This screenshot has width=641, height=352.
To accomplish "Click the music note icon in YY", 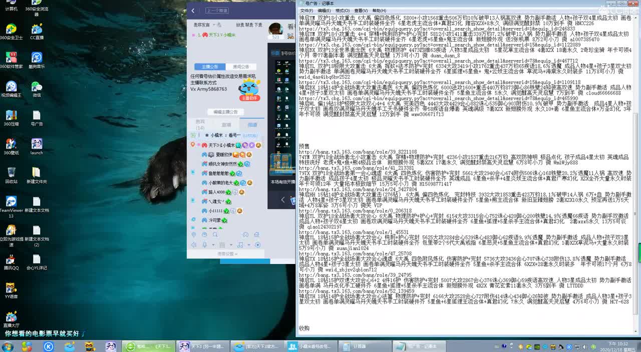I will click(240, 245).
